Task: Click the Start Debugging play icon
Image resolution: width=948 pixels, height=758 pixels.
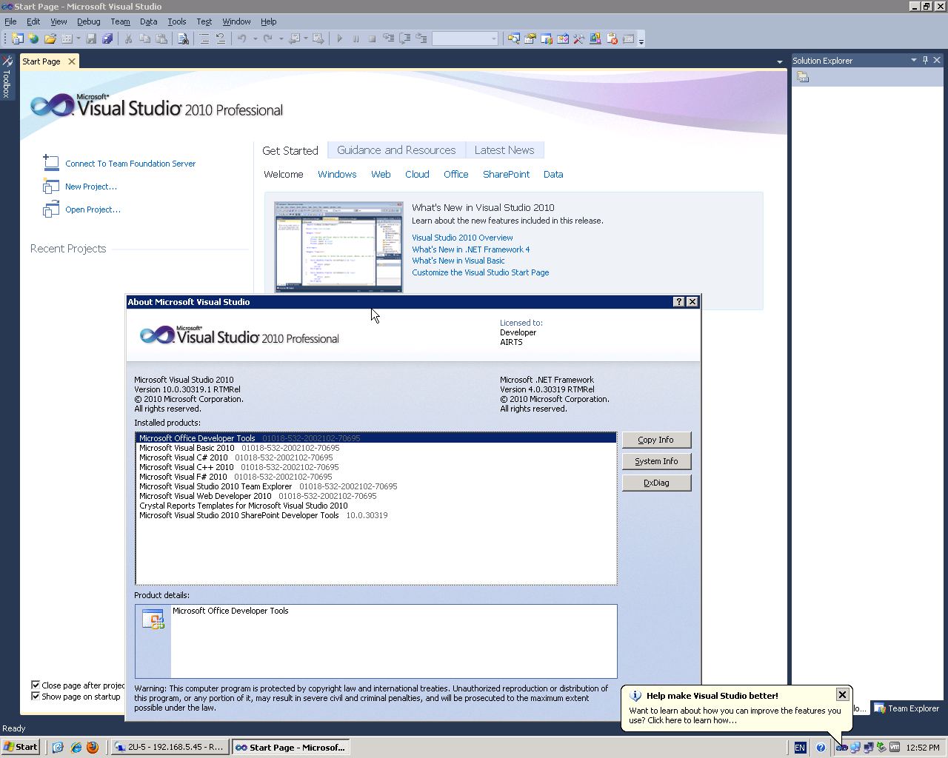Action: point(340,38)
